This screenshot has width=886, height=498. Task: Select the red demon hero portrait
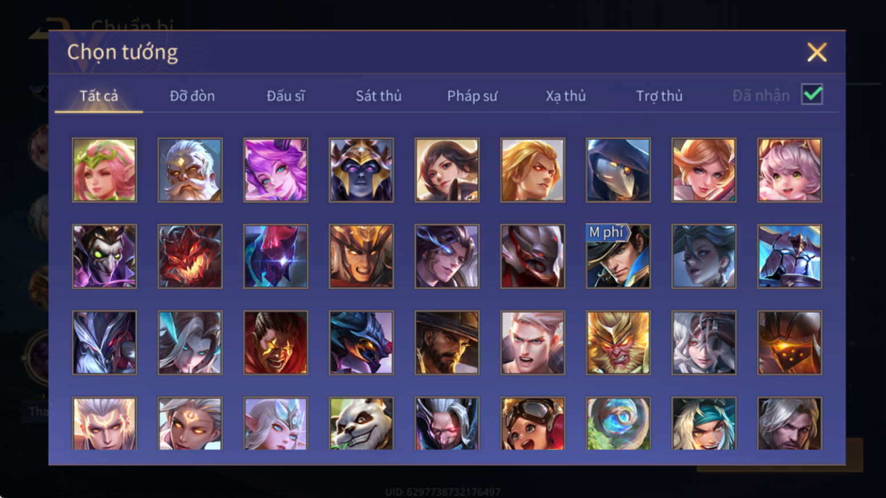coord(190,256)
